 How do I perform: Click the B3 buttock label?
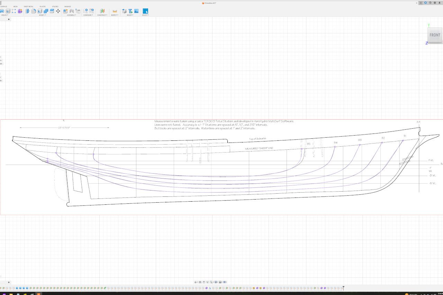(360, 140)
